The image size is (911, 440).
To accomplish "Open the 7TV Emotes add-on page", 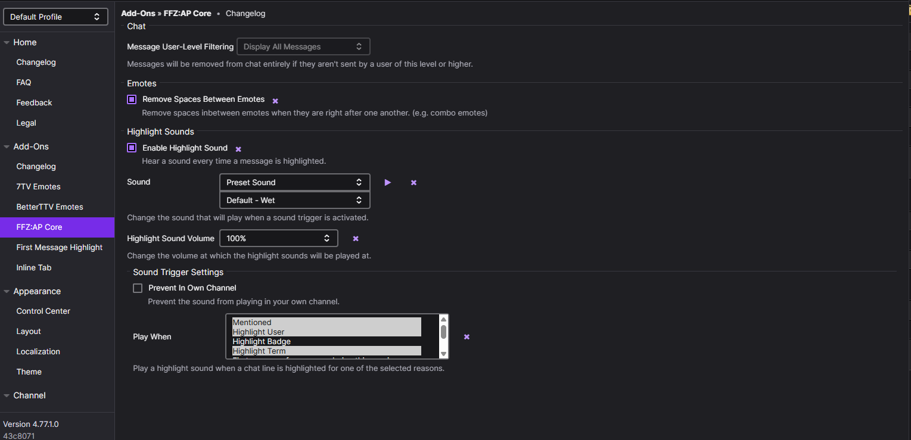I will coord(39,186).
